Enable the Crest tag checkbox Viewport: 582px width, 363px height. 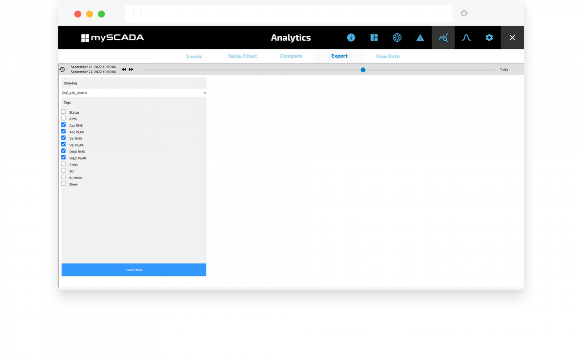(x=64, y=164)
